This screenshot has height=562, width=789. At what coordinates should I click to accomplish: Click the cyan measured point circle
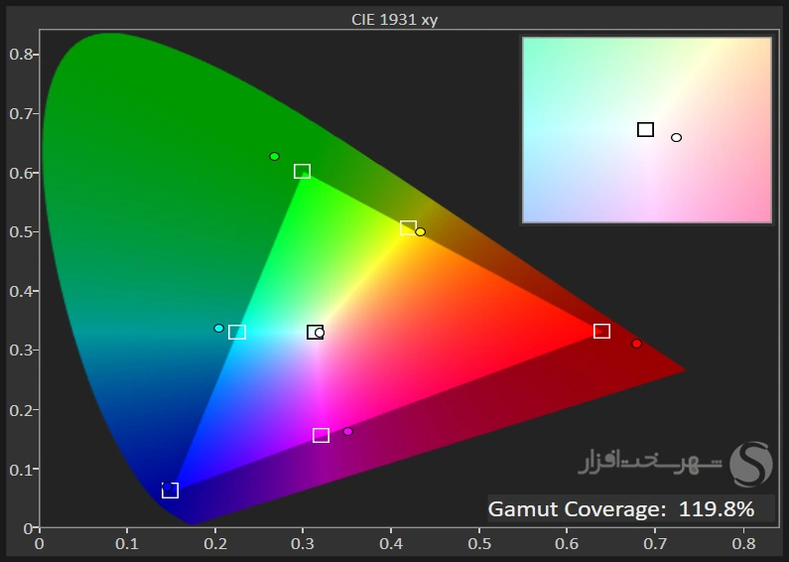pos(218,329)
